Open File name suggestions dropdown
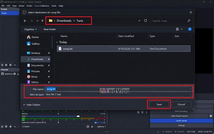This screenshot has height=134, width=214. pyautogui.click(x=191, y=89)
